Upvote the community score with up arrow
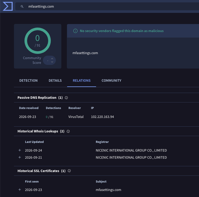The image size is (199, 197). pyautogui.click(x=52, y=59)
